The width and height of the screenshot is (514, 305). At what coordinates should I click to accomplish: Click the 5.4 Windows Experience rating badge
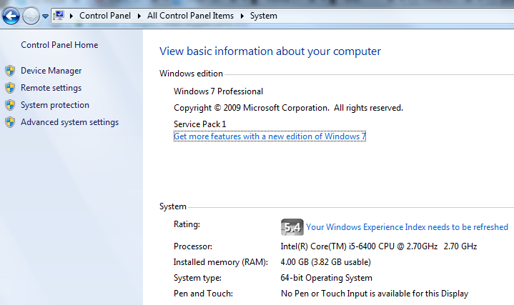point(292,227)
